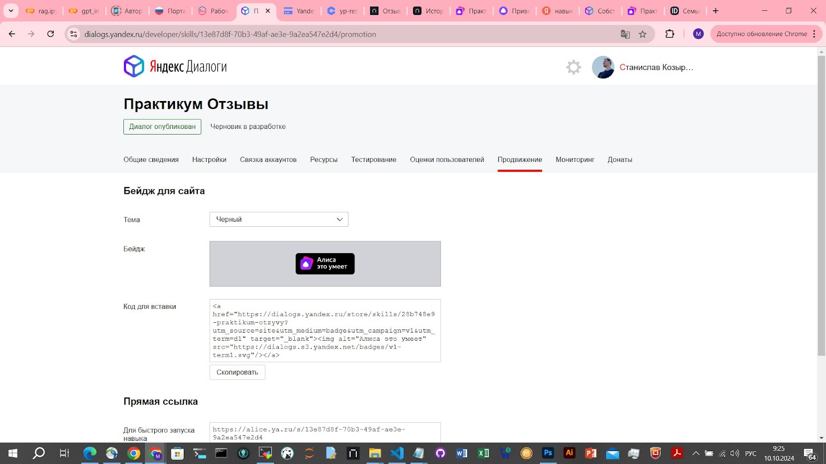Switch keyboard language РУС indicator
This screenshot has width=826, height=464.
pos(751,454)
